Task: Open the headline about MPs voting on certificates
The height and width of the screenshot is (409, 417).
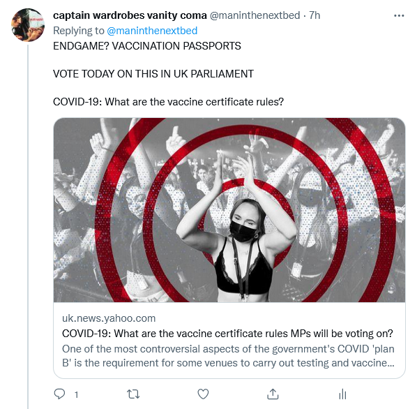Action: coord(227,334)
